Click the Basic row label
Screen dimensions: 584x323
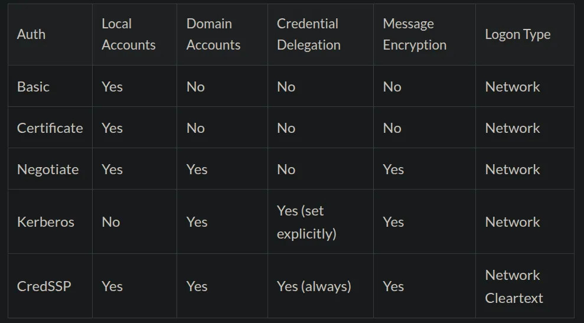tap(50, 86)
